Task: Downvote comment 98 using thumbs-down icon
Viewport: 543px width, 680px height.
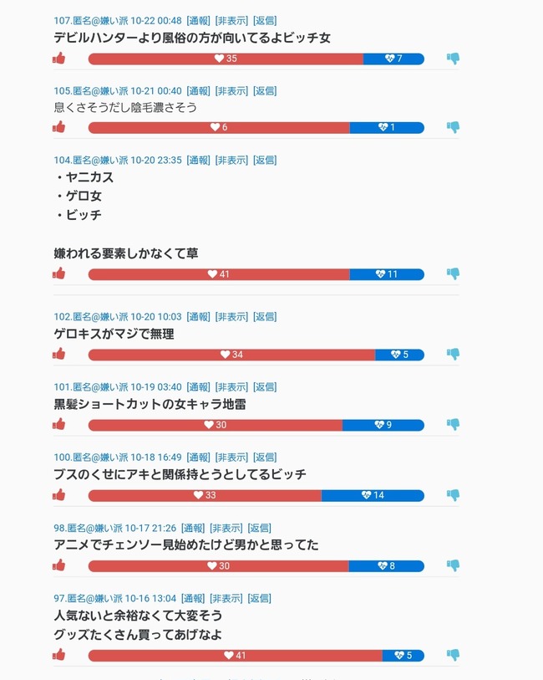Action: pos(453,565)
